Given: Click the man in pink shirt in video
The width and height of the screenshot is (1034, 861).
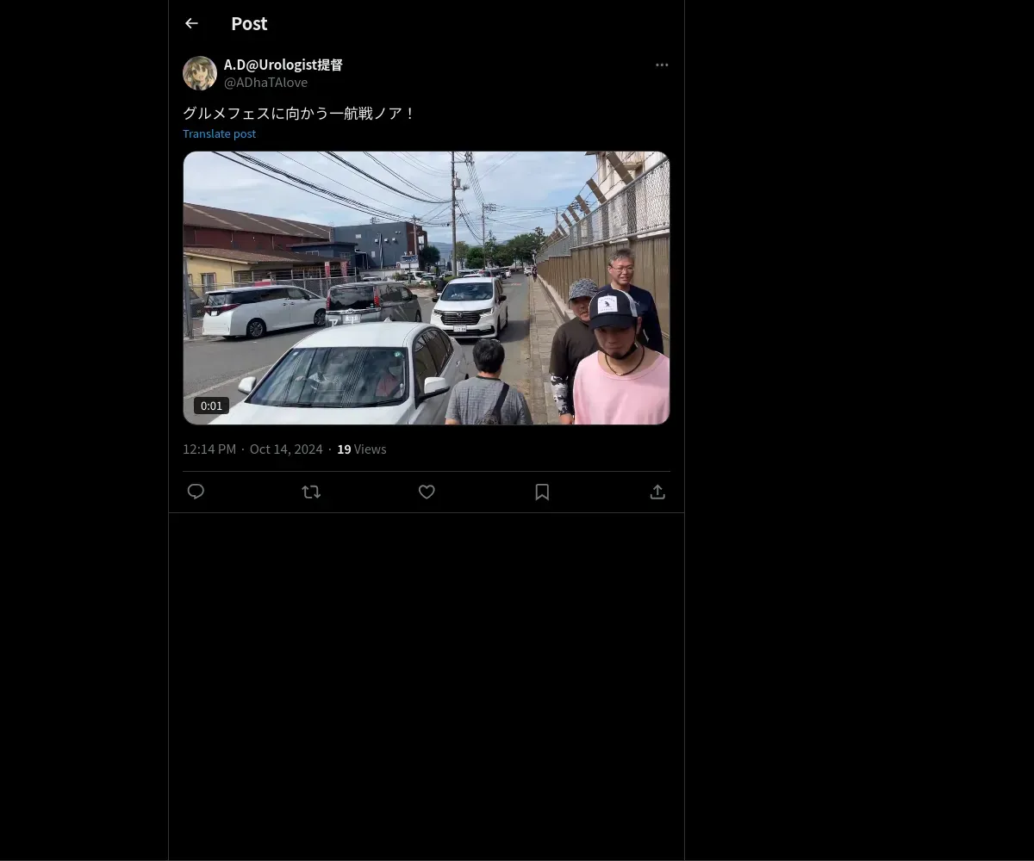Looking at the screenshot, I should tap(620, 362).
